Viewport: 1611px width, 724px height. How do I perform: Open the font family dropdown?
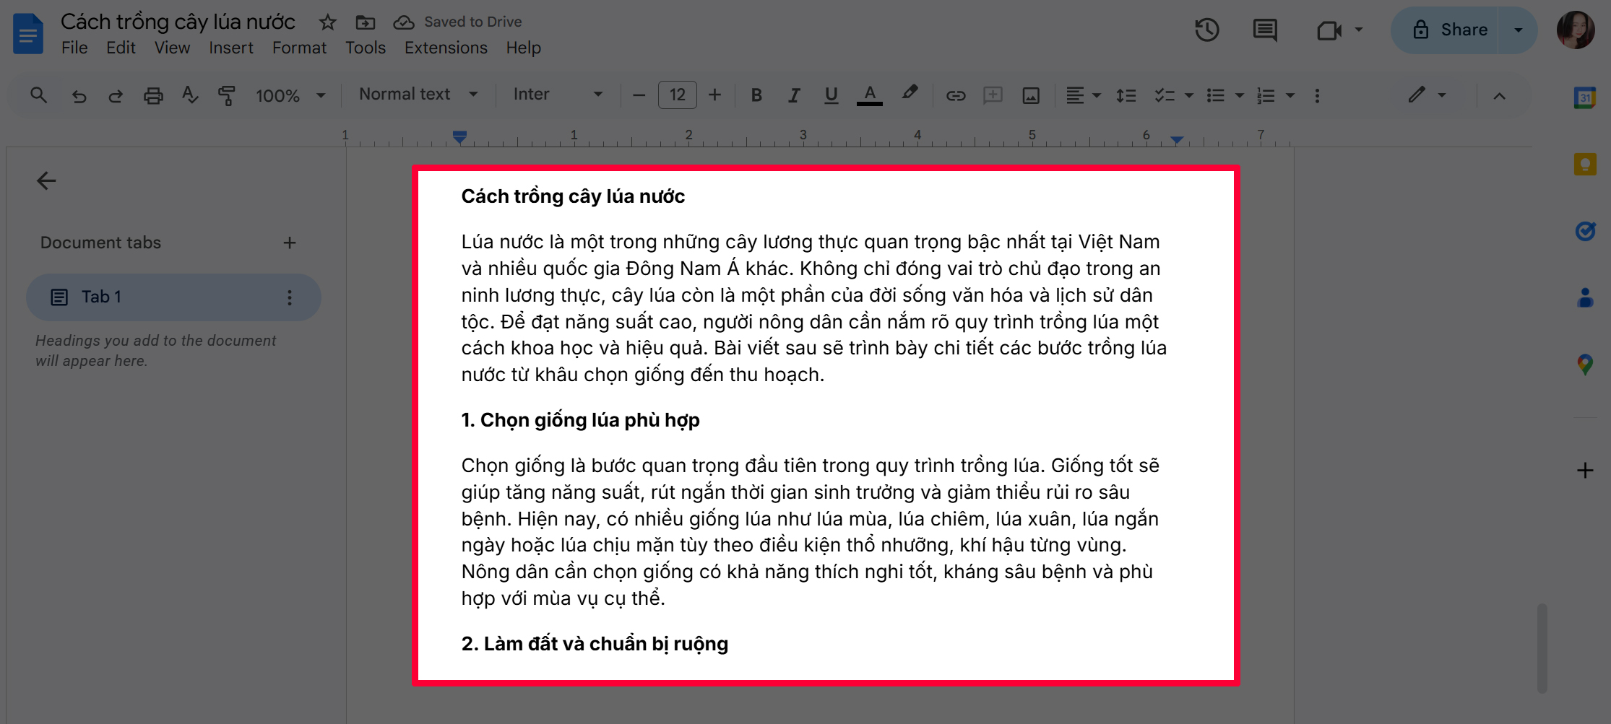[556, 95]
